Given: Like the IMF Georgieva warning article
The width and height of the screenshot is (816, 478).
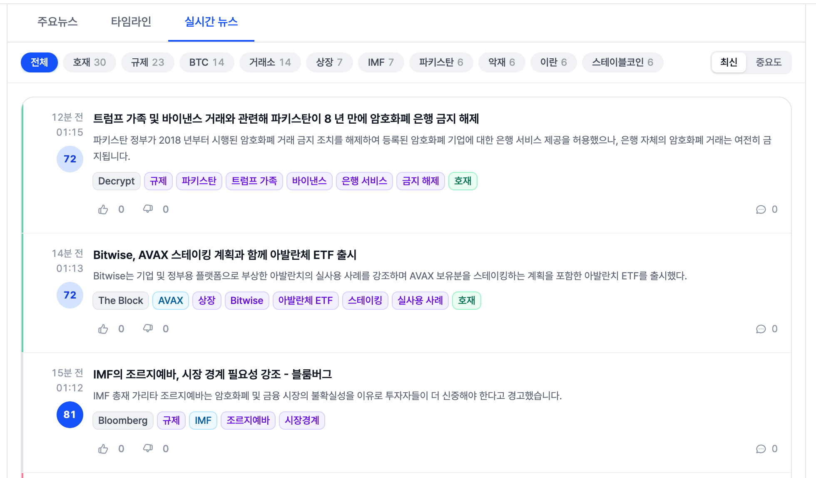Looking at the screenshot, I should pos(103,449).
